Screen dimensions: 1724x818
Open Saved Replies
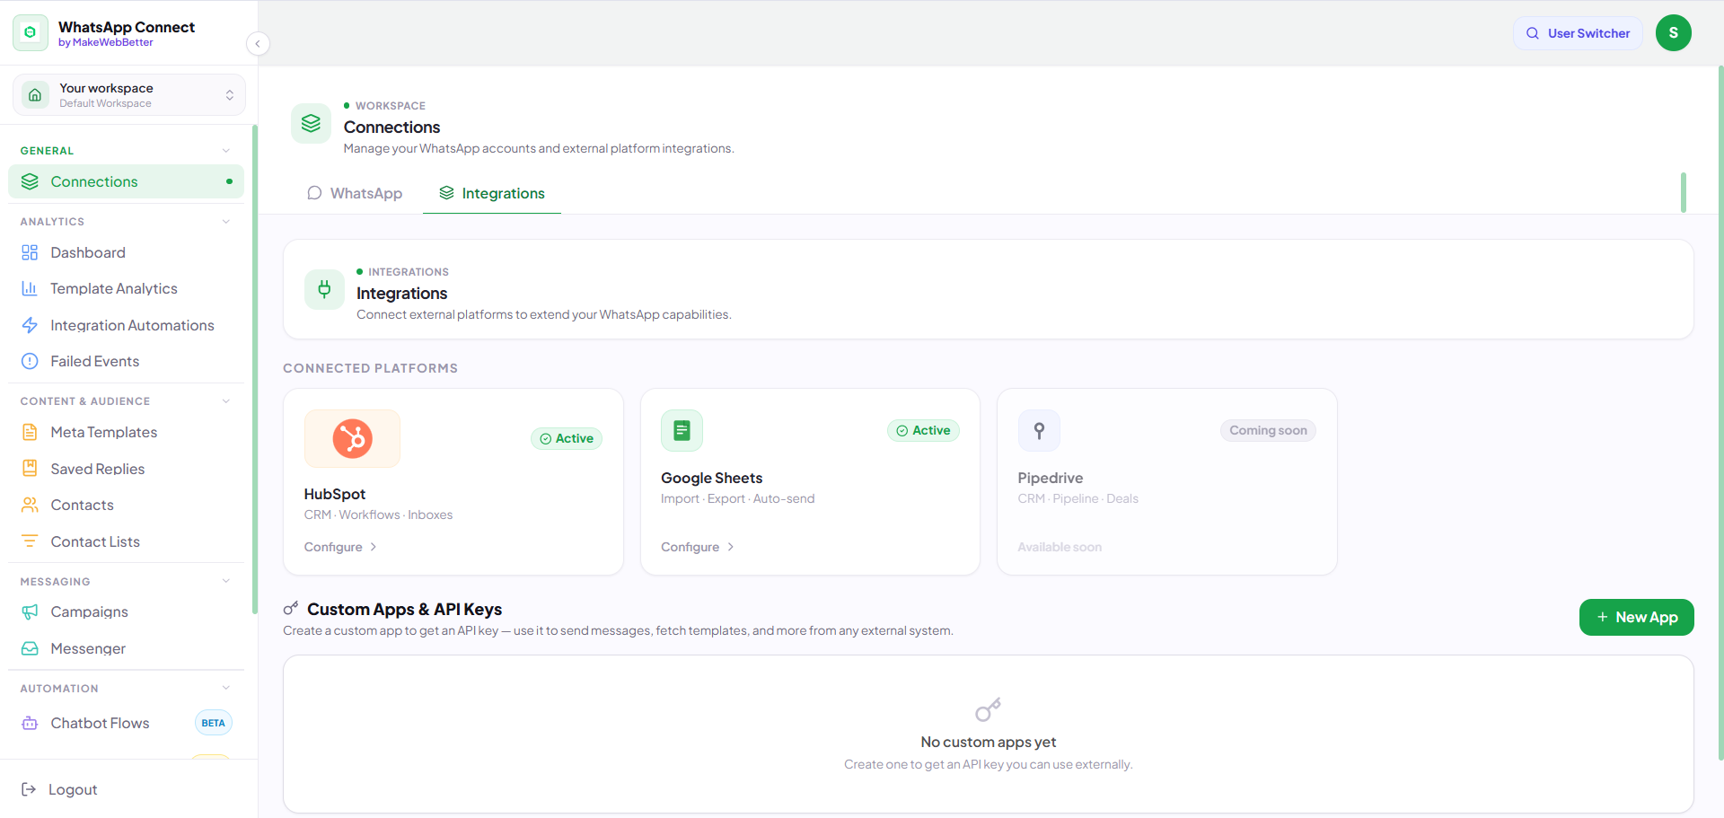click(x=126, y=469)
